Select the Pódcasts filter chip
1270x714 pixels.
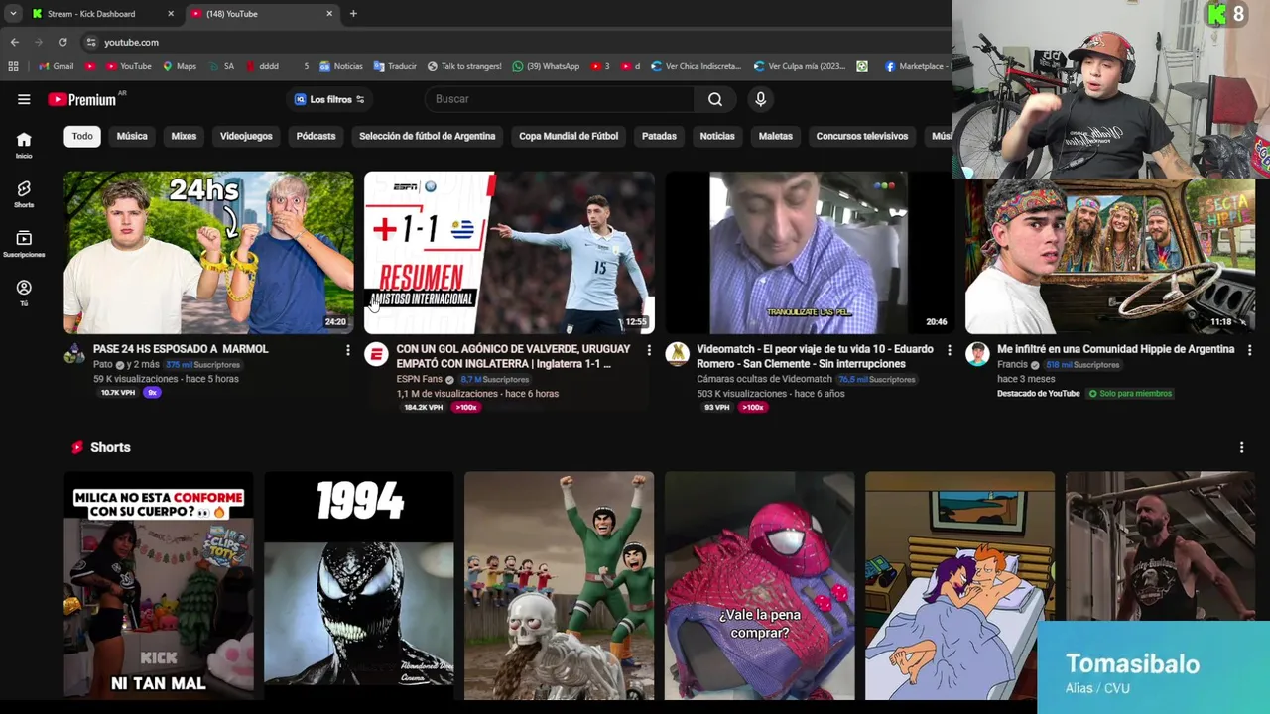(x=316, y=136)
